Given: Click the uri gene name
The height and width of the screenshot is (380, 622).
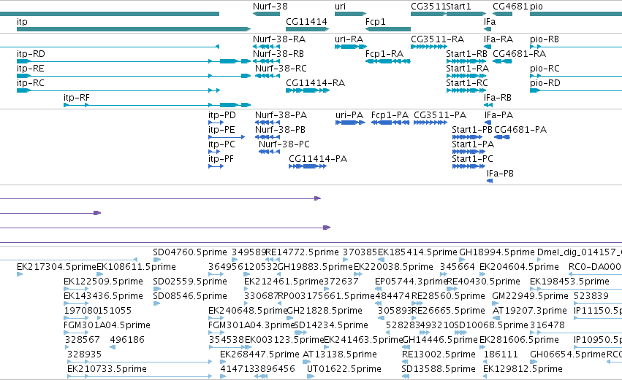Looking at the screenshot, I should pyautogui.click(x=341, y=7).
